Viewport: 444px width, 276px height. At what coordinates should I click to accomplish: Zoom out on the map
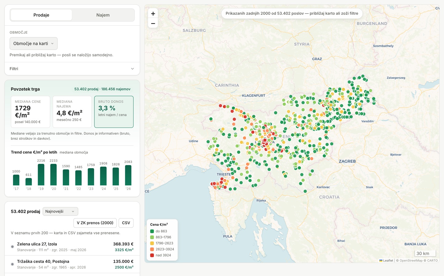pyautogui.click(x=153, y=23)
